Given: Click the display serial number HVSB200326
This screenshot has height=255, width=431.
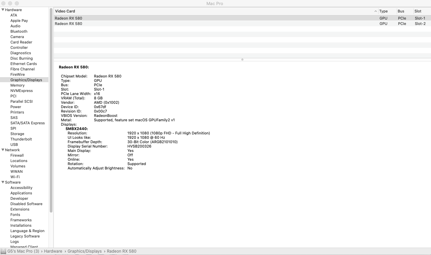Looking at the screenshot, I should [x=139, y=146].
